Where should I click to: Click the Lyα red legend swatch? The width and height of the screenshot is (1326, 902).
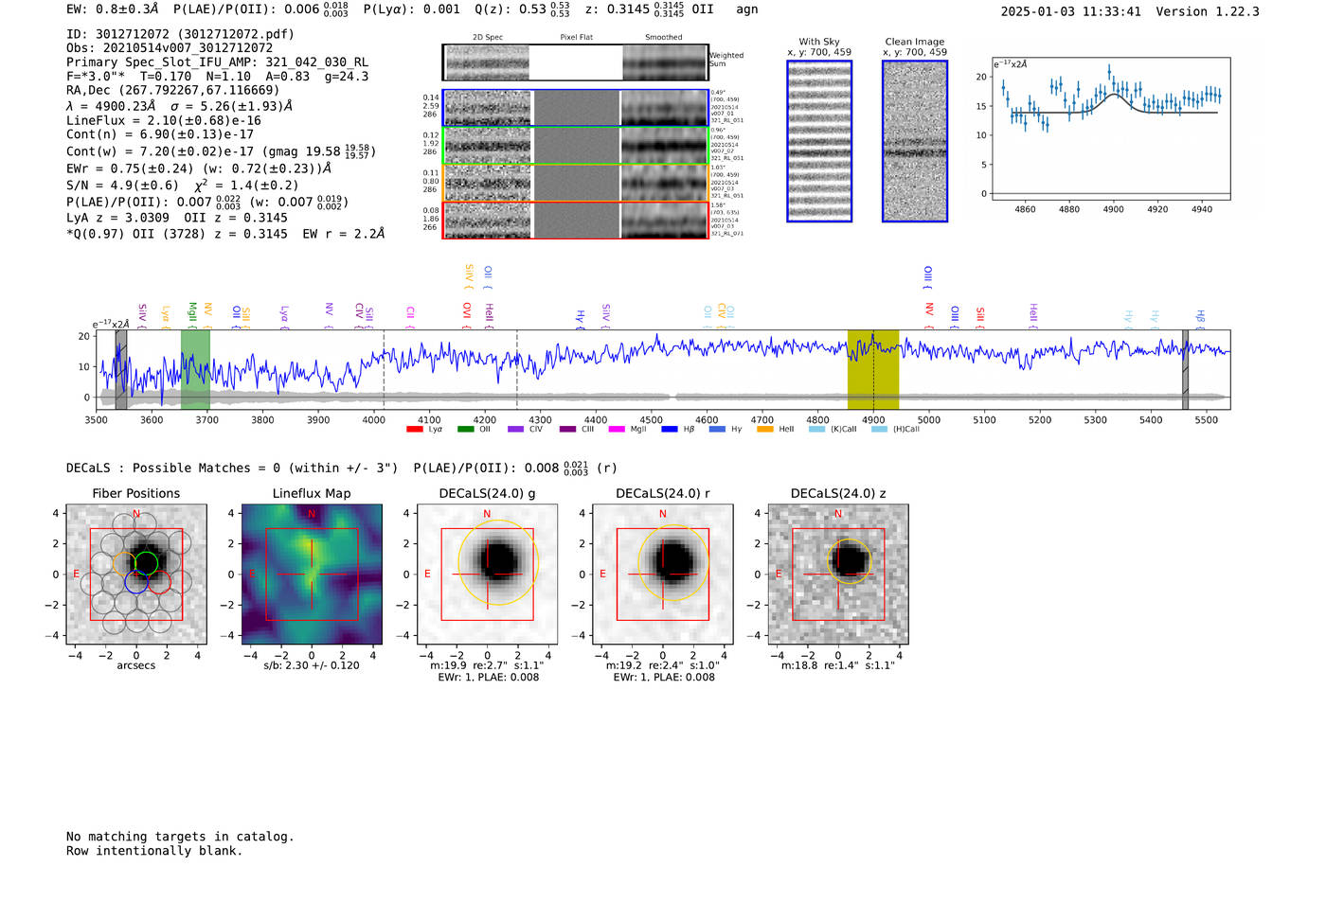click(x=414, y=430)
